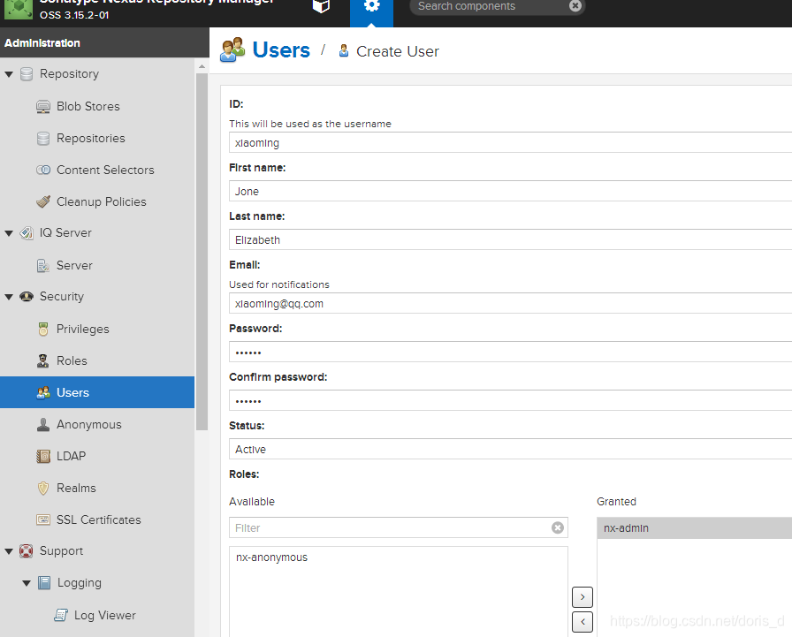Viewport: 792px width, 637px height.
Task: Click the Cleanup Policies broom icon
Action: [43, 202]
